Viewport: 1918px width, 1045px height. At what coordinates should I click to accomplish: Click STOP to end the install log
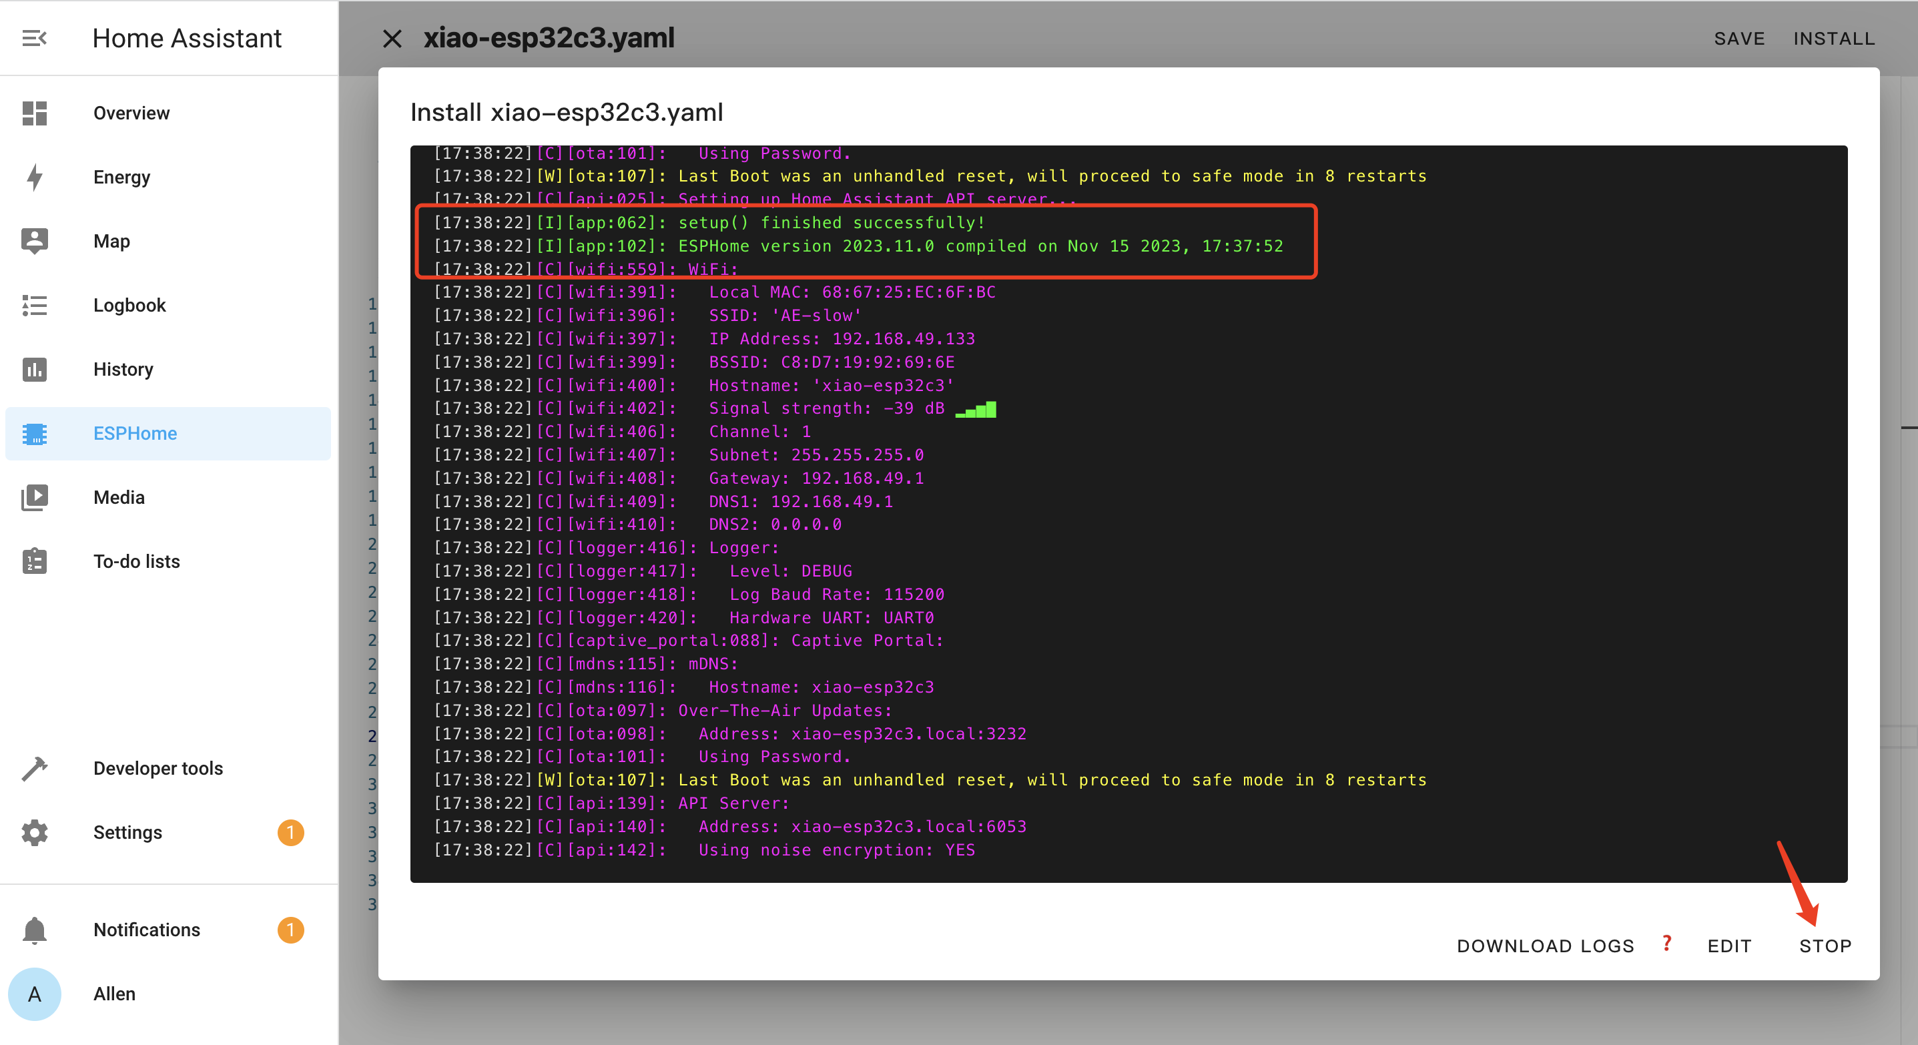[1825, 946]
